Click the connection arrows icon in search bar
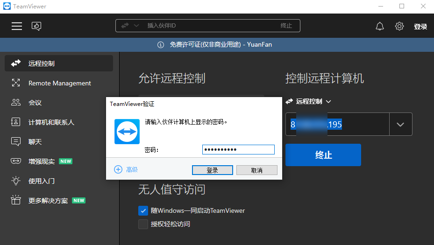The image size is (434, 245). (x=125, y=26)
